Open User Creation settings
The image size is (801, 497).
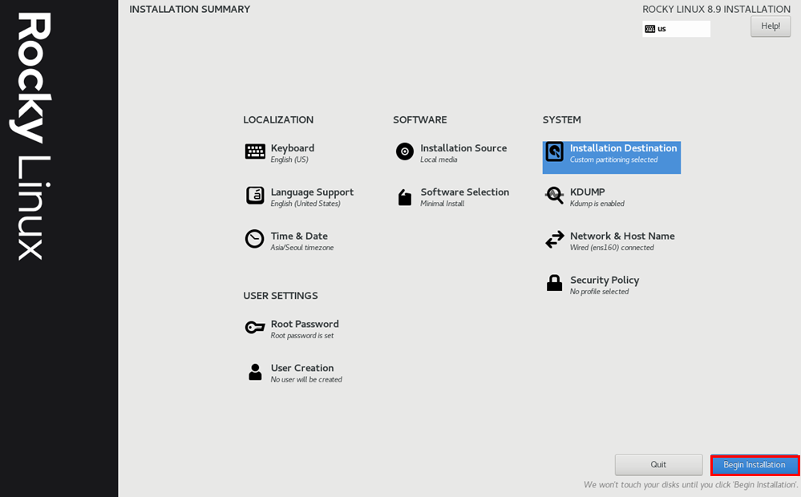click(302, 368)
